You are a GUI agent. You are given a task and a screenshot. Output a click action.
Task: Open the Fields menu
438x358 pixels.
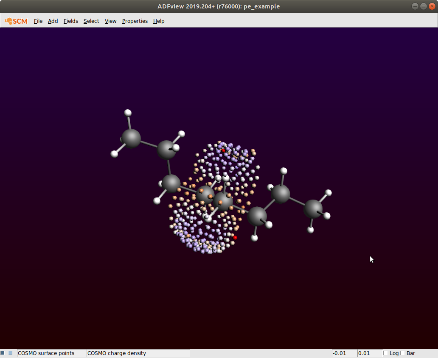pos(71,21)
